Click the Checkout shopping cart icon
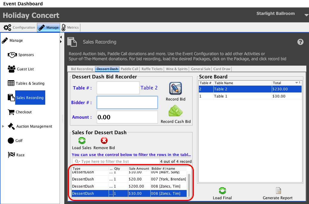This screenshot has width=309, height=204. (x=11, y=112)
